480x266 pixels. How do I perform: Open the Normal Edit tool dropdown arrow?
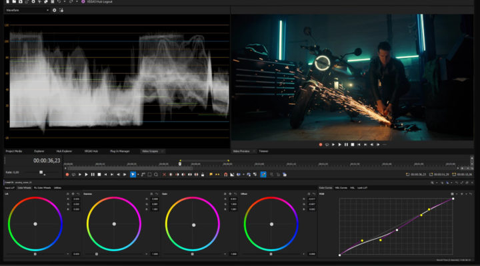pyautogui.click(x=138, y=175)
